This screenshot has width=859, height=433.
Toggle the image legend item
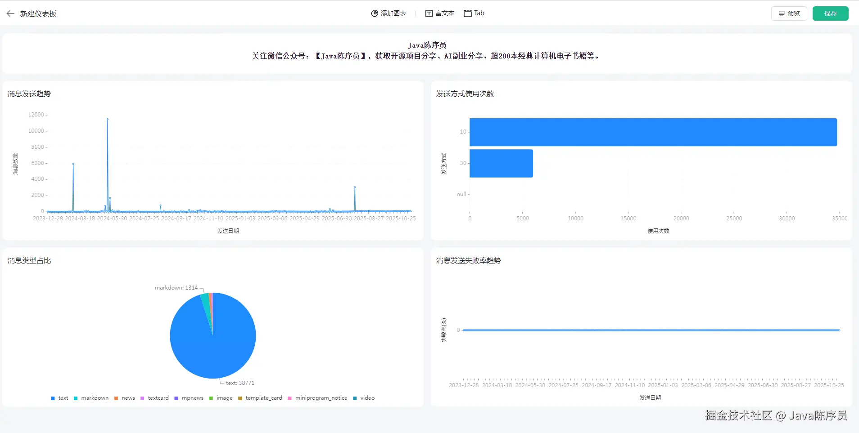click(221, 398)
